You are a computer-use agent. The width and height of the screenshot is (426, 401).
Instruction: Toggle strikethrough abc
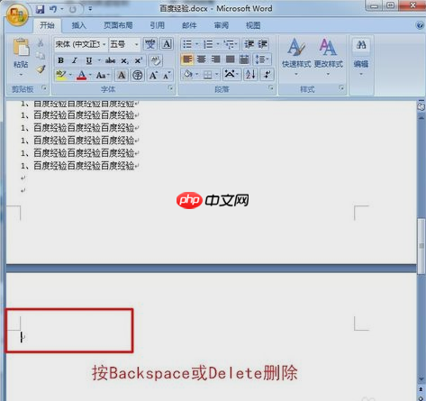(x=110, y=60)
